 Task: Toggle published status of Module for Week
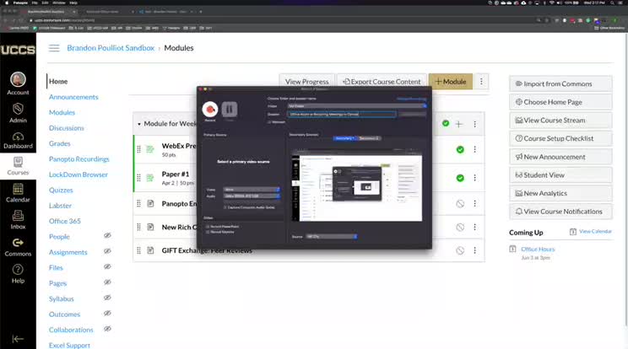click(446, 124)
